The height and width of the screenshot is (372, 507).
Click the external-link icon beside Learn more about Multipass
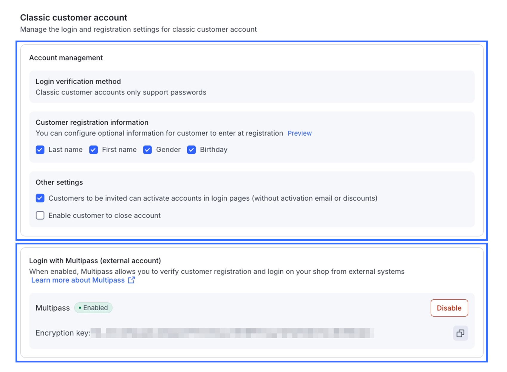coord(131,280)
